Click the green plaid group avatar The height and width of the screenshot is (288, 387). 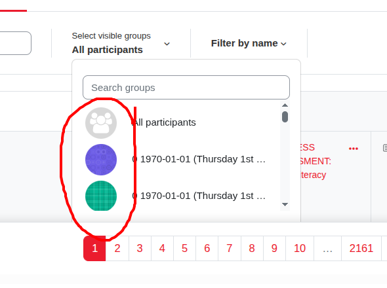click(x=101, y=196)
